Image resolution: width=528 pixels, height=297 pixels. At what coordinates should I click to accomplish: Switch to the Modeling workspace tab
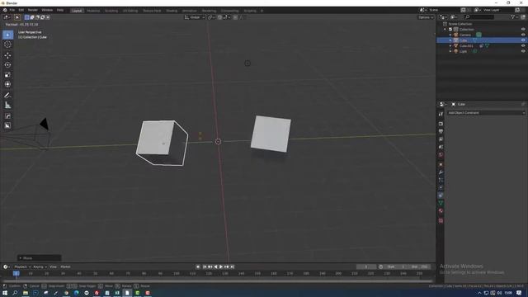coord(93,11)
